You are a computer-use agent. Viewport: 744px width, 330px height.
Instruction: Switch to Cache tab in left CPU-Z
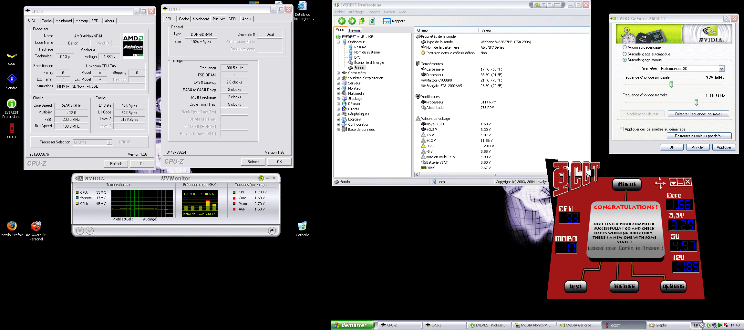[x=46, y=21]
